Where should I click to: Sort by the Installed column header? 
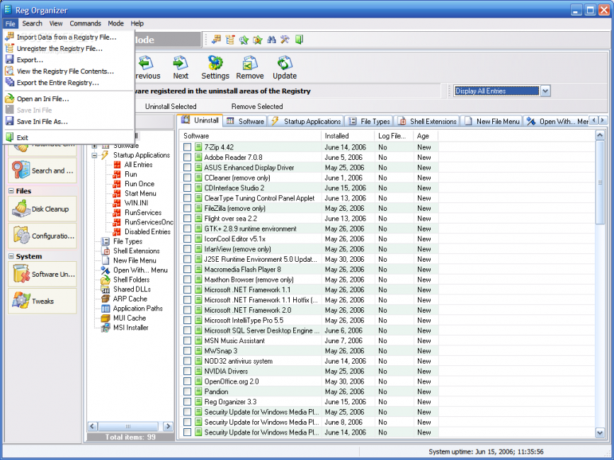pos(348,136)
